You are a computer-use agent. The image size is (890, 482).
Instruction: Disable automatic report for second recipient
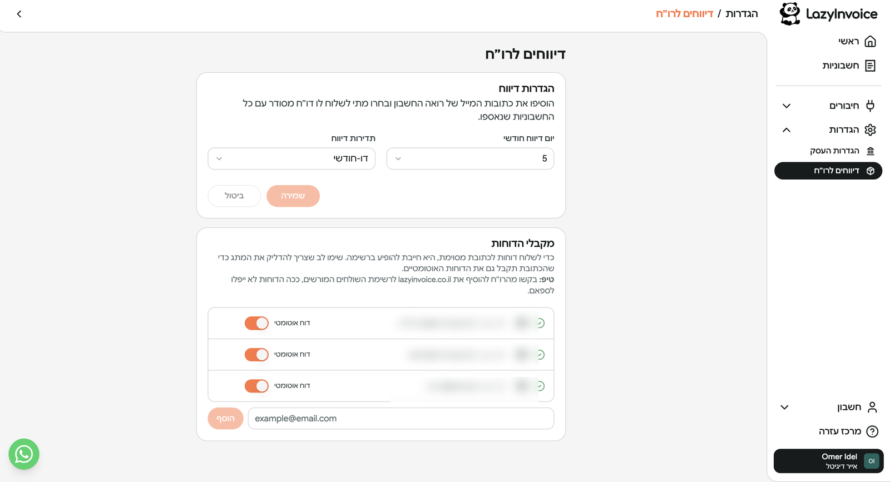pos(256,355)
